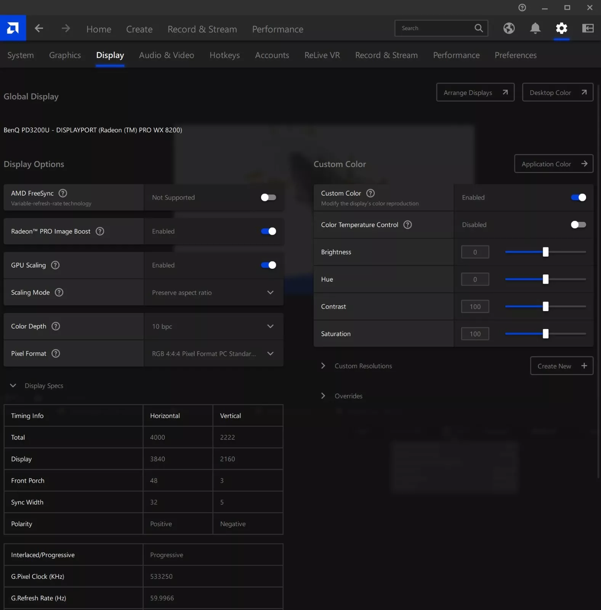Click the AMD logo icon
The width and height of the screenshot is (601, 610).
[x=13, y=28]
